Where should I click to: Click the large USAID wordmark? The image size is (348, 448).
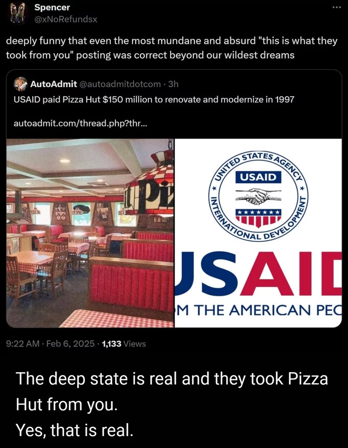(258, 274)
